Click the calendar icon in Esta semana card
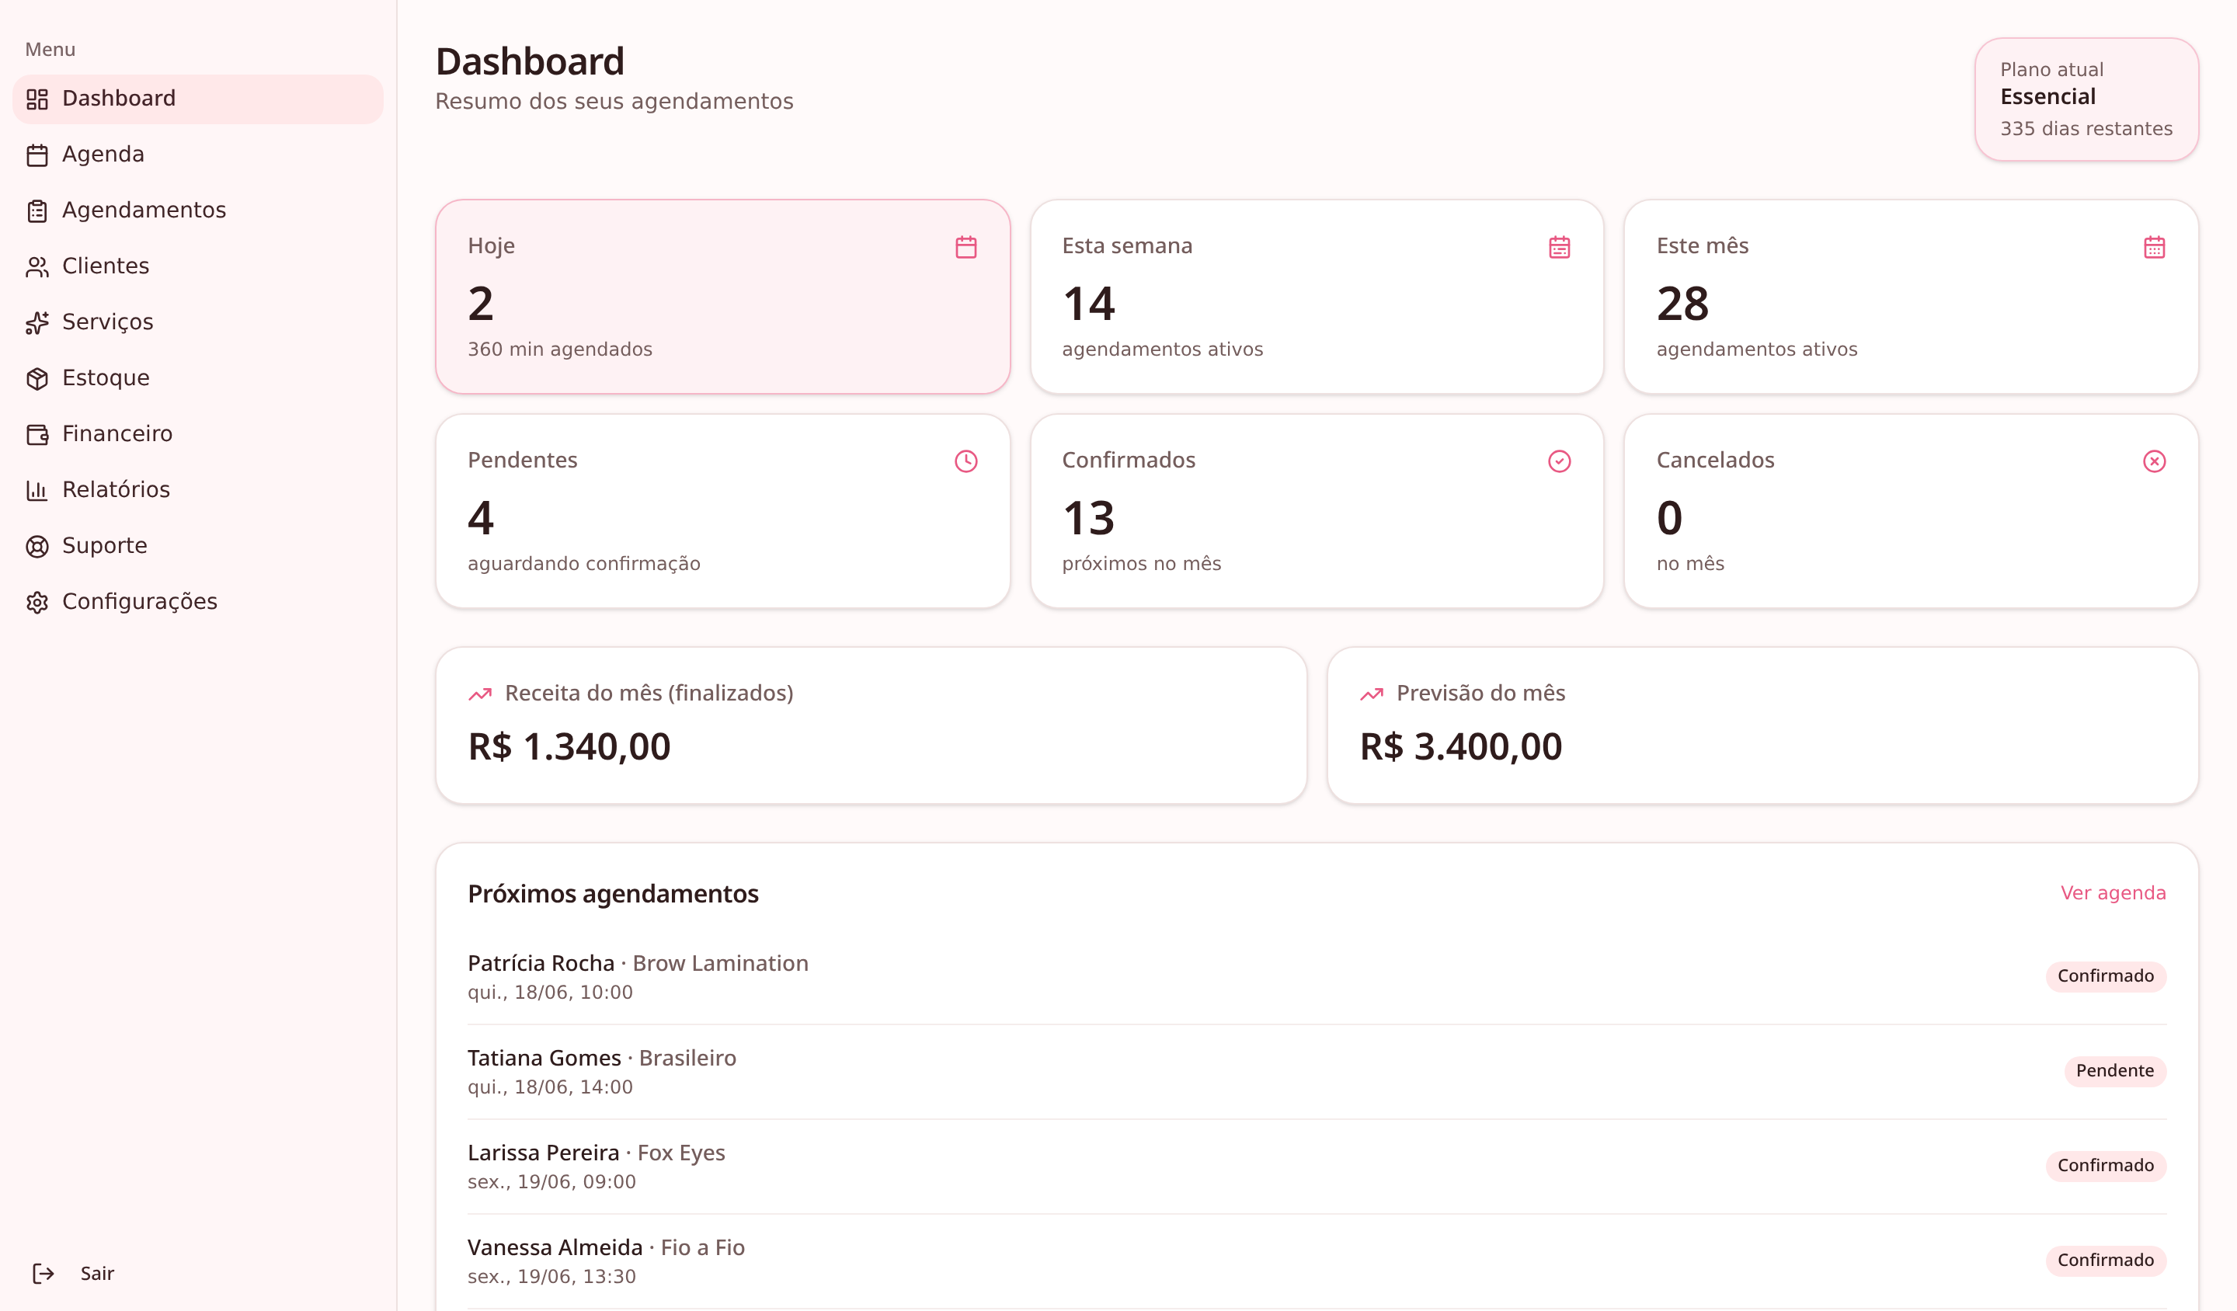2237x1311 pixels. click(x=1560, y=247)
